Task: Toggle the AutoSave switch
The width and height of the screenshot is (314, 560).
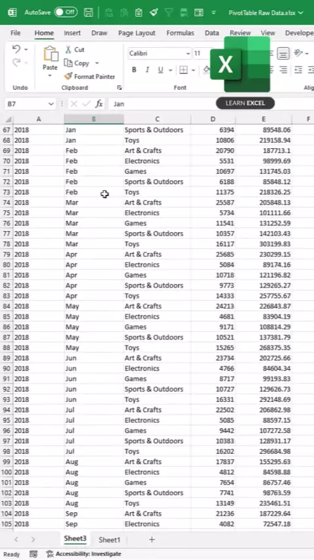Action: click(x=66, y=12)
